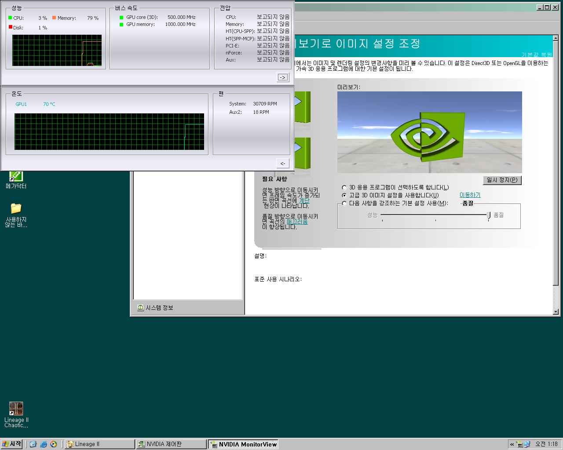Click upper green arrow thumbnail in NVIDIA panel
This screenshot has height=450, width=563.
coord(302,107)
